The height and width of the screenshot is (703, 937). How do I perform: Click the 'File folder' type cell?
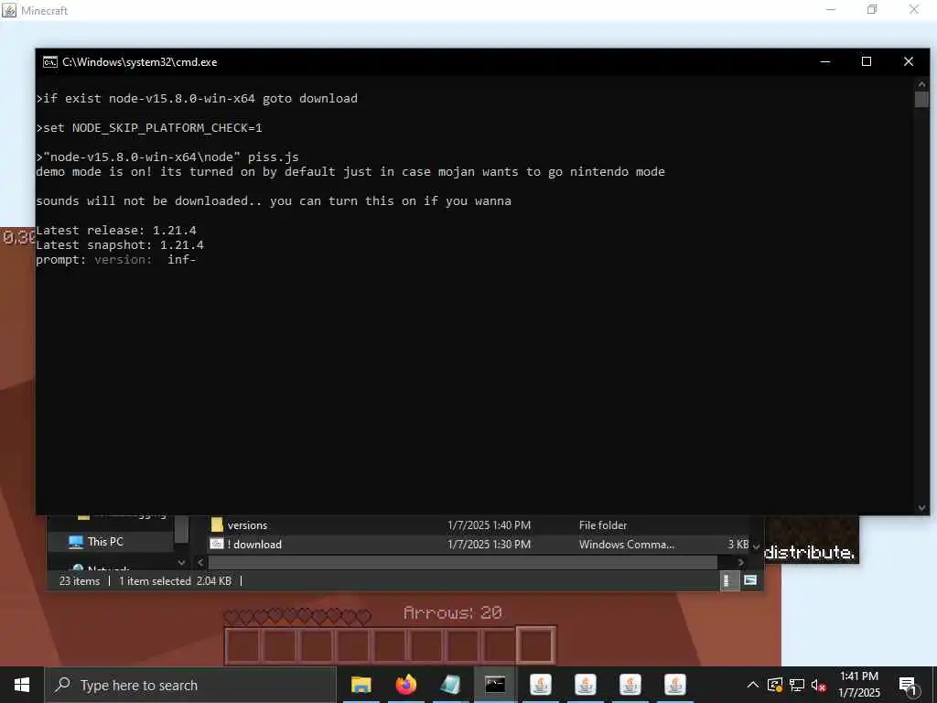click(x=603, y=525)
